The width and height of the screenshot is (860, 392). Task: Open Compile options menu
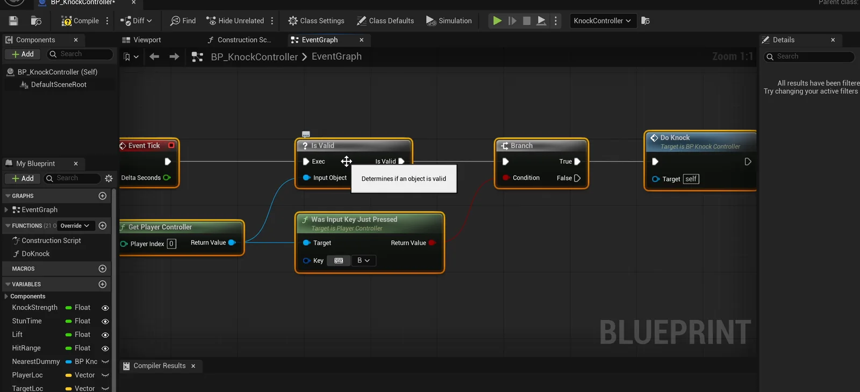[x=107, y=21]
